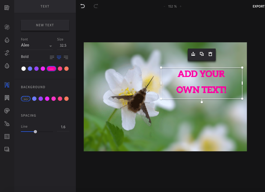Screen dimensions: 265x192
Task: Select the Adjust sliders tool
Action: click(x=7, y=53)
